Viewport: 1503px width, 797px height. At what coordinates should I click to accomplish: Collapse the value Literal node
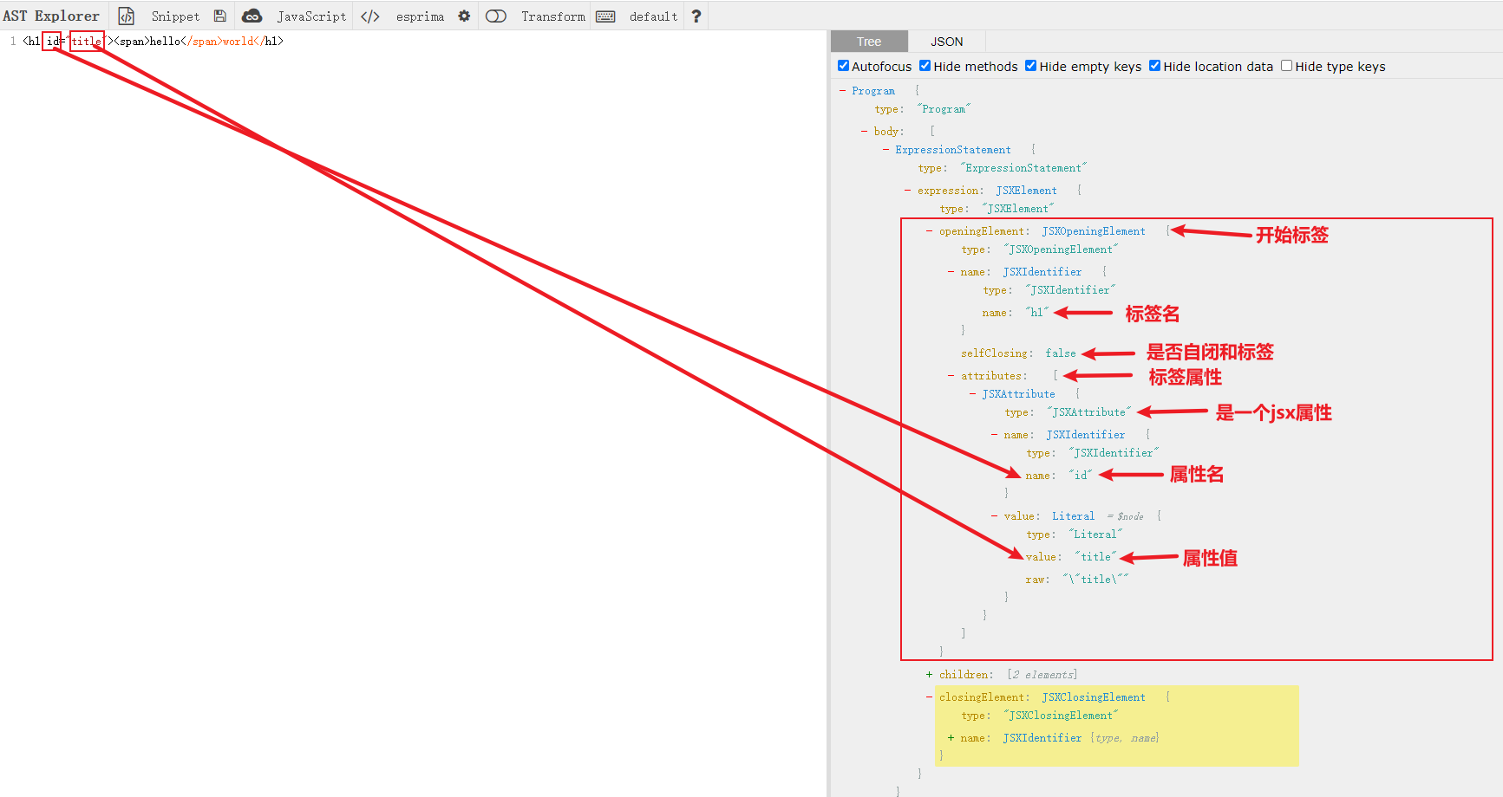pyautogui.click(x=994, y=516)
